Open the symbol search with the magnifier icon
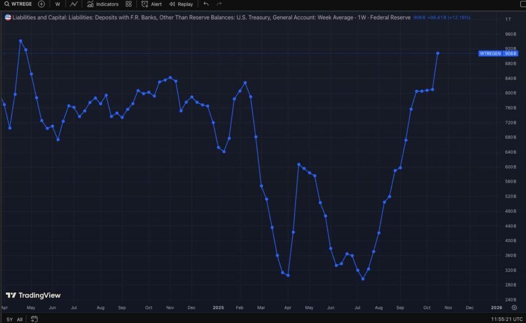Image resolution: width=526 pixels, height=323 pixels. [x=7, y=4]
